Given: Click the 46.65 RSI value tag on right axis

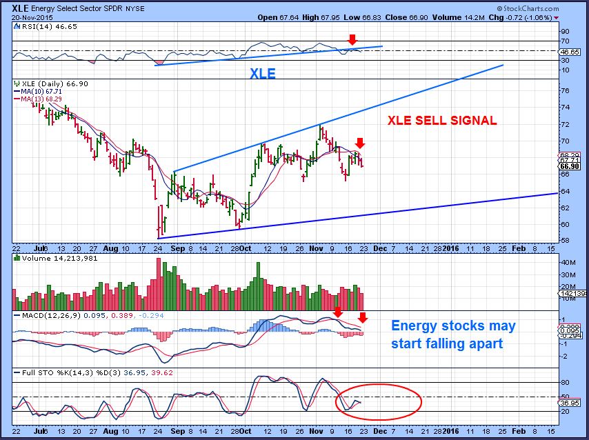Looking at the screenshot, I should click(570, 52).
